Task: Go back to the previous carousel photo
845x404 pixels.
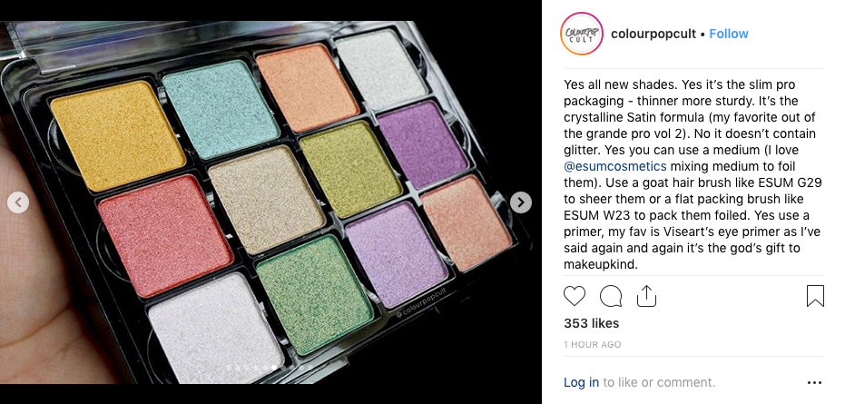Action: click(18, 202)
